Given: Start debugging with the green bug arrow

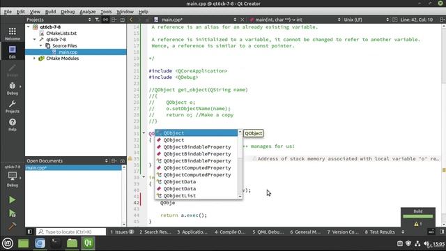Looking at the screenshot, I should coord(12,213).
